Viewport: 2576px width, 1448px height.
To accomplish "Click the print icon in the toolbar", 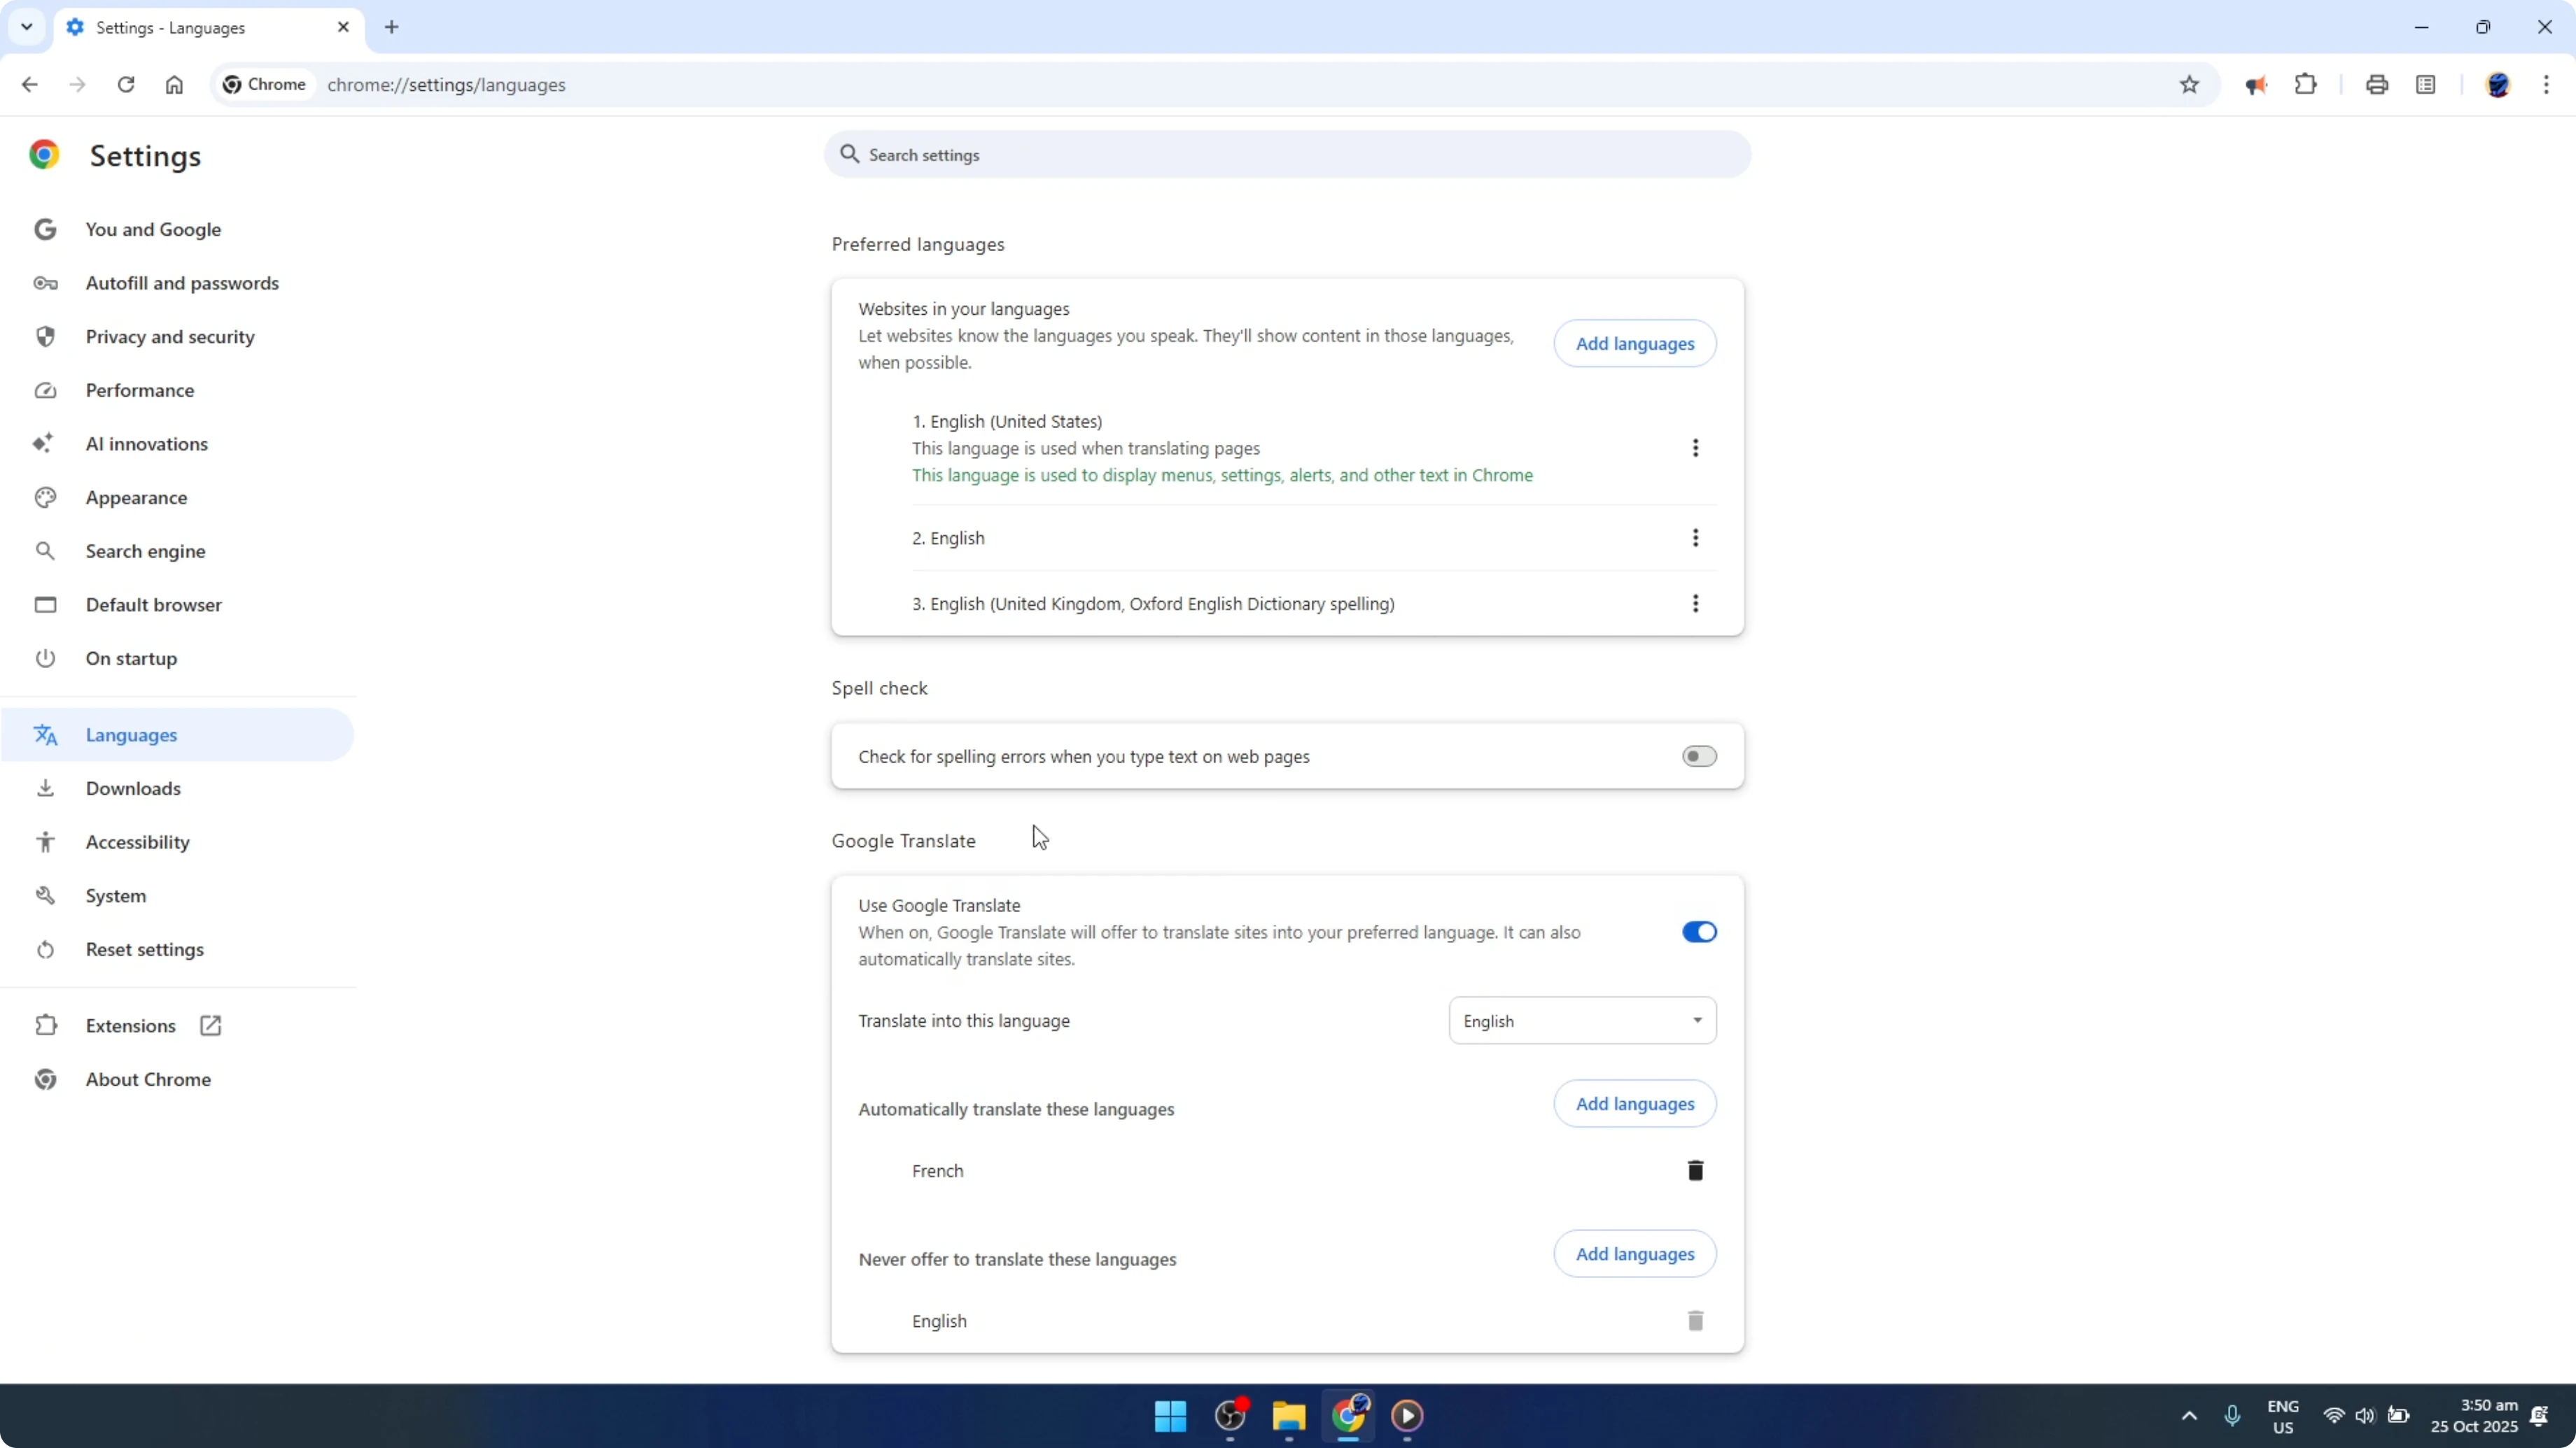I will [2377, 84].
